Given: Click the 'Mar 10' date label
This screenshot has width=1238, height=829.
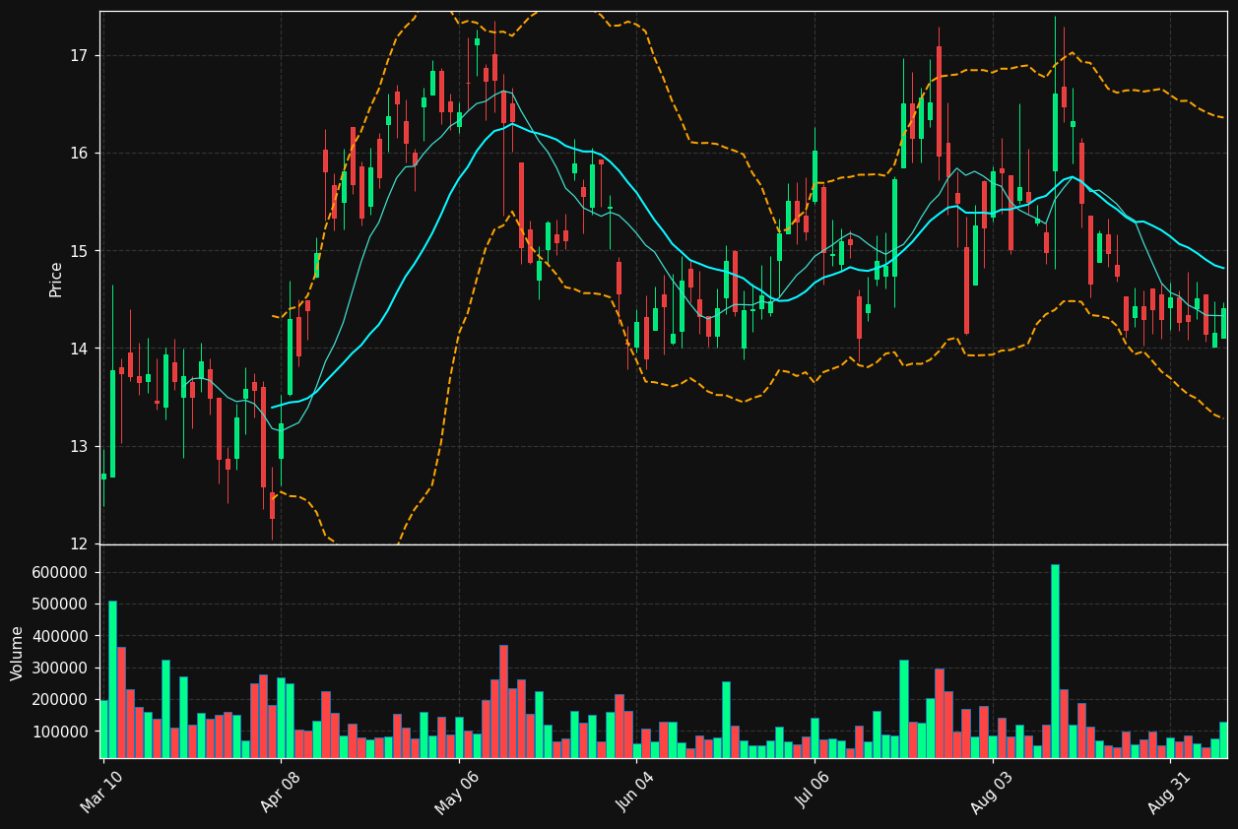Looking at the screenshot, I should 102,792.
